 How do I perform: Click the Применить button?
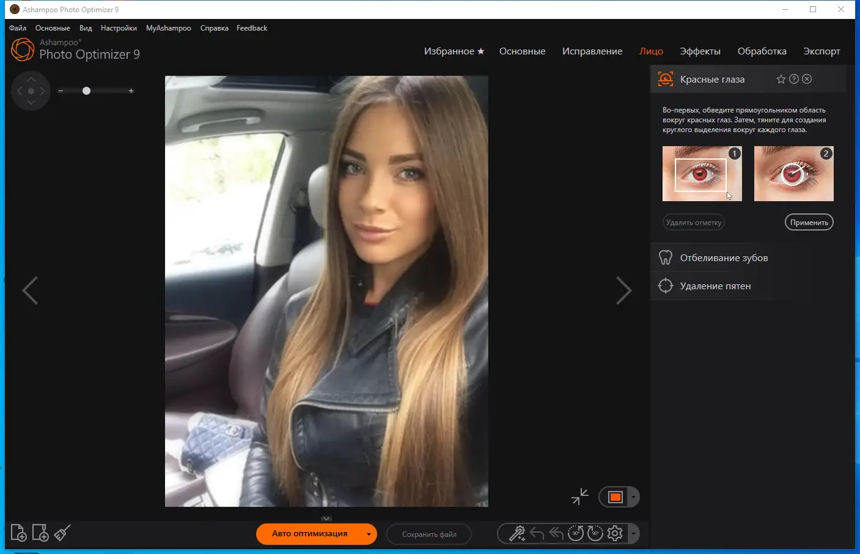tap(809, 223)
